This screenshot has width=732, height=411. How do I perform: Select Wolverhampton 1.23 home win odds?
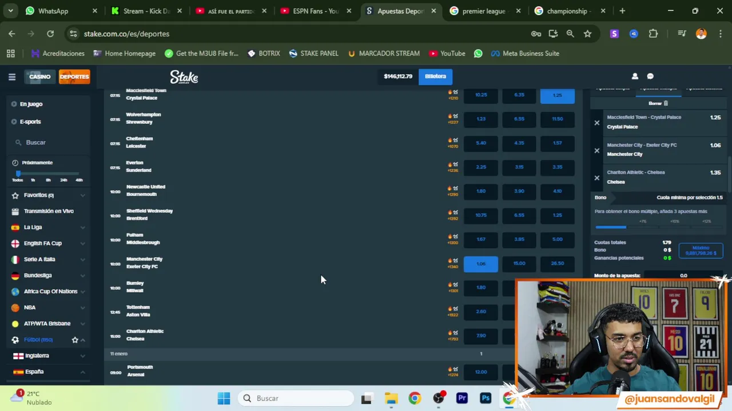click(481, 119)
